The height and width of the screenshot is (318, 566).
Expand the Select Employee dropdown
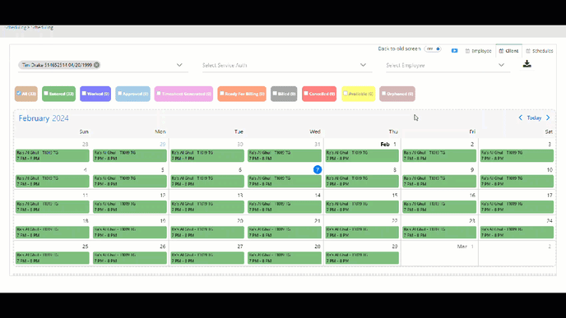point(448,65)
